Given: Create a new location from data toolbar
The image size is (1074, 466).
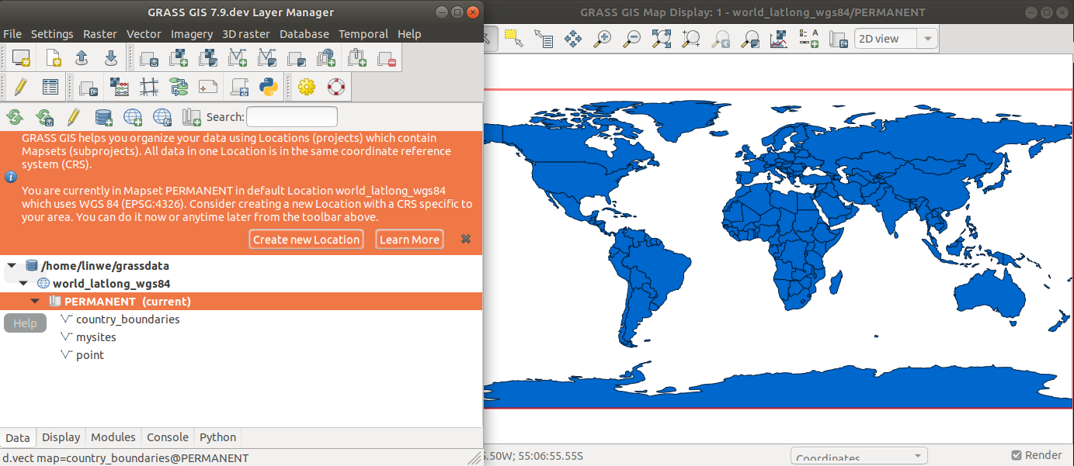Looking at the screenshot, I should click(133, 117).
